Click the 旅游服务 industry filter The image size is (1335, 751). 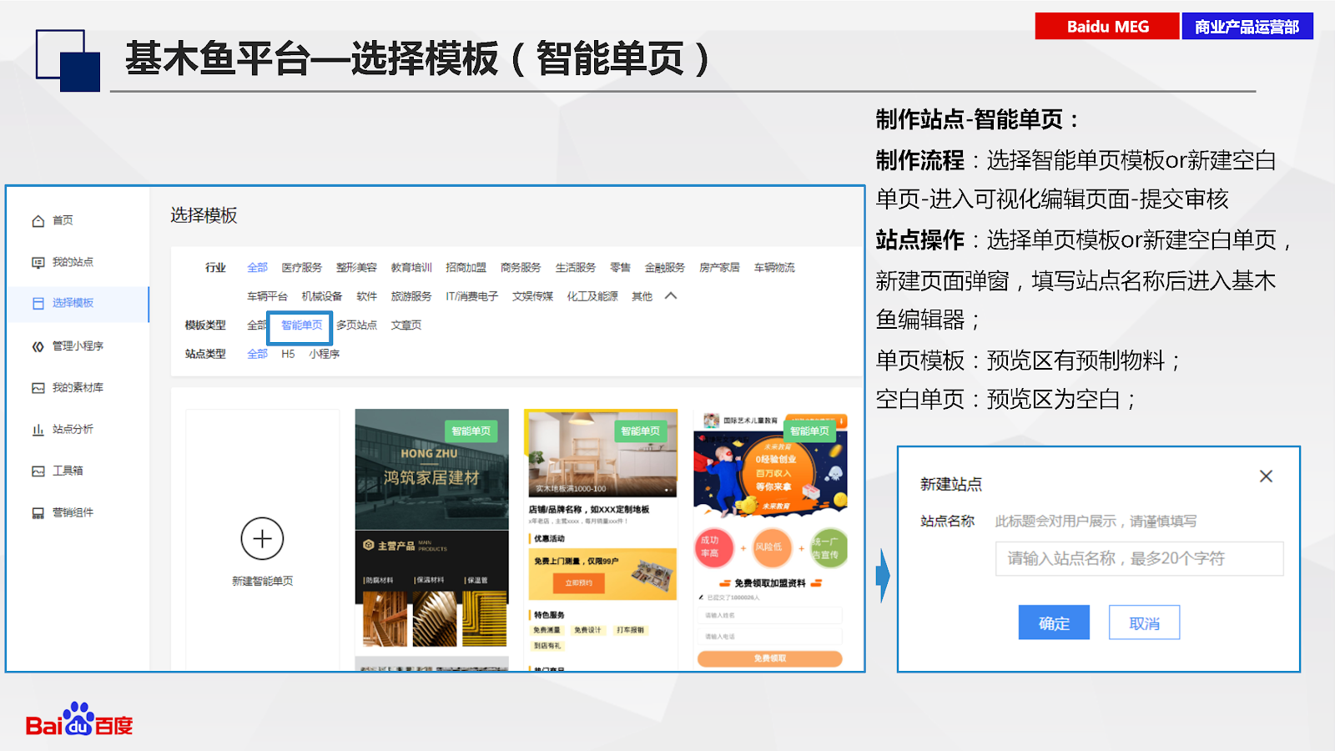(411, 296)
